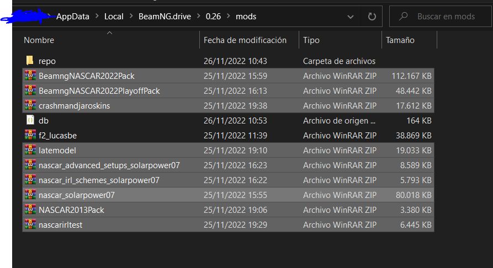Expand the chevron after BeamNG.drive

pos(199,17)
